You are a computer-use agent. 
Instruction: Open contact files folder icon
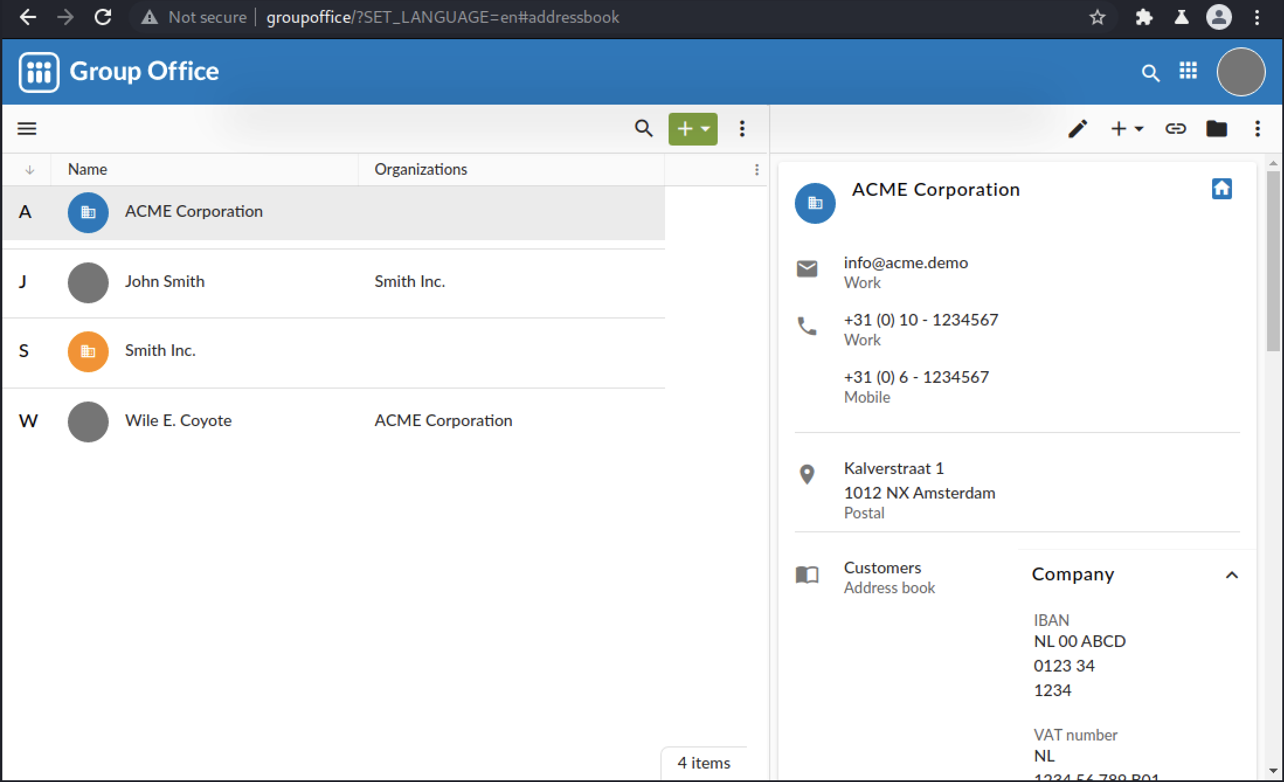1217,129
